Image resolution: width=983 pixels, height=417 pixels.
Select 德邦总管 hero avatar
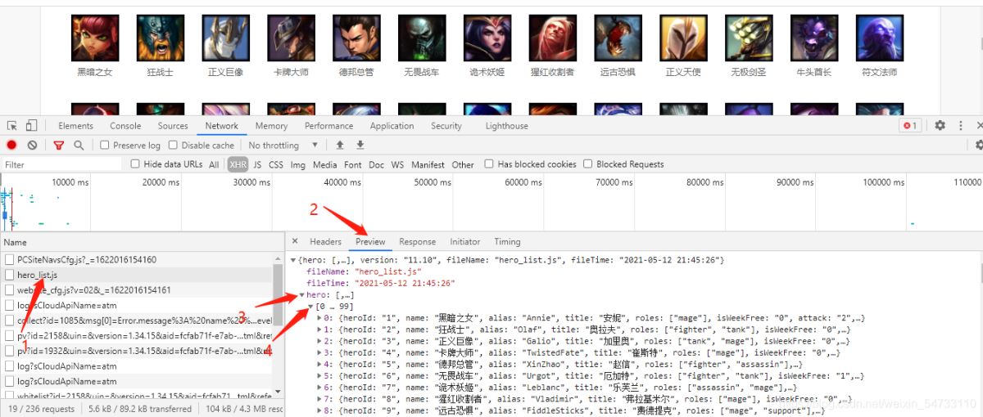pos(356,38)
